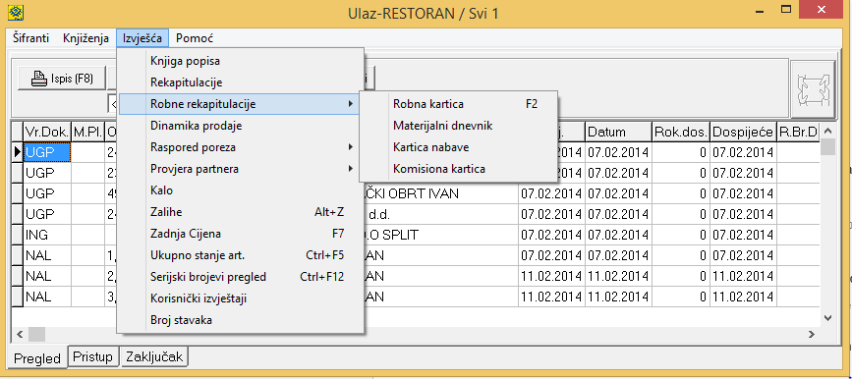This screenshot has height=379, width=852.
Task: Select the row indicator arrow beside first UGP
Action: tap(18, 152)
